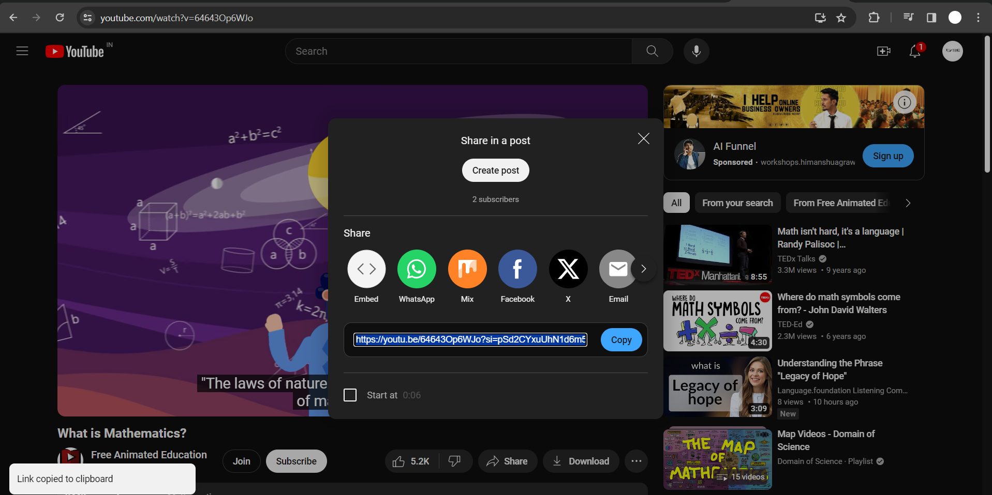Reload the YouTube page
992x495 pixels.
click(x=60, y=18)
